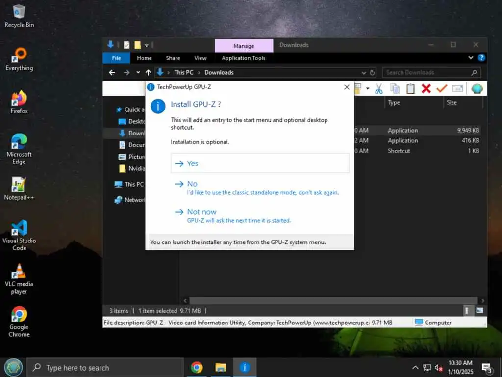This screenshot has width=502, height=377.
Task: Click the red X Delete toolbar icon
Action: [x=426, y=89]
